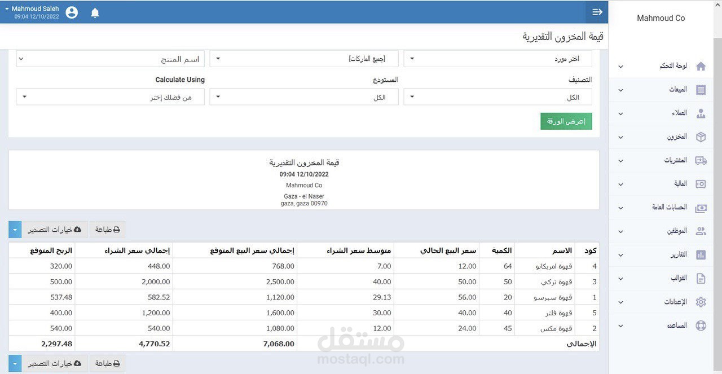Click the report date 09:04 12/10/2022 heading
Screen dimensions: 722x374
click(x=304, y=174)
